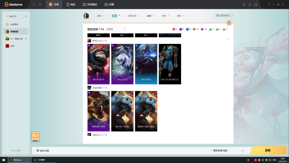Open the more options menu in title bar
The width and height of the screenshot is (289, 163).
(x=269, y=5)
